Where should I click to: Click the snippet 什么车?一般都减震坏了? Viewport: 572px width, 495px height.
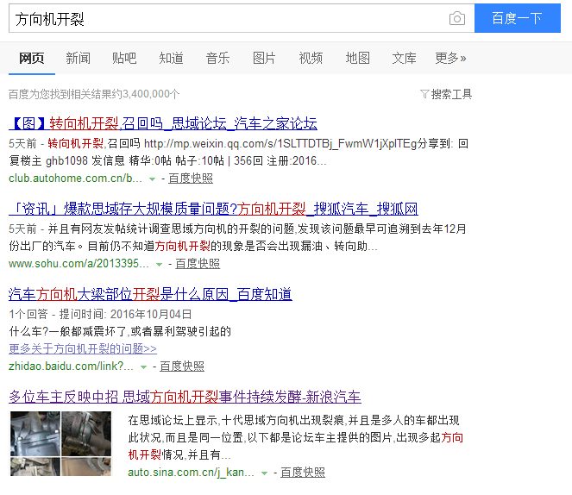(120, 331)
